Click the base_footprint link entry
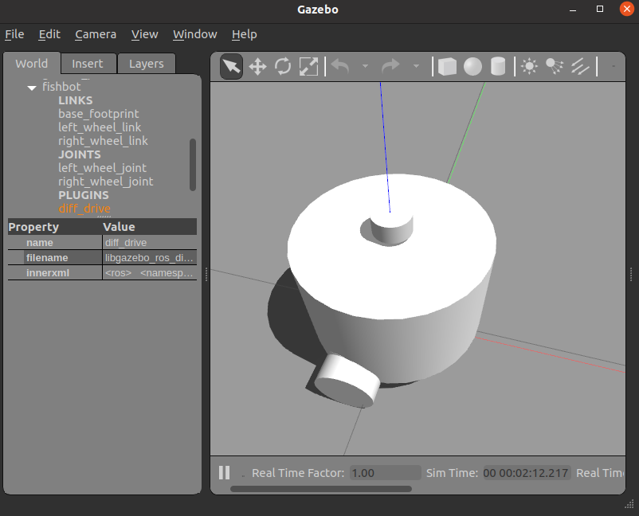The height and width of the screenshot is (516, 639). tap(98, 114)
